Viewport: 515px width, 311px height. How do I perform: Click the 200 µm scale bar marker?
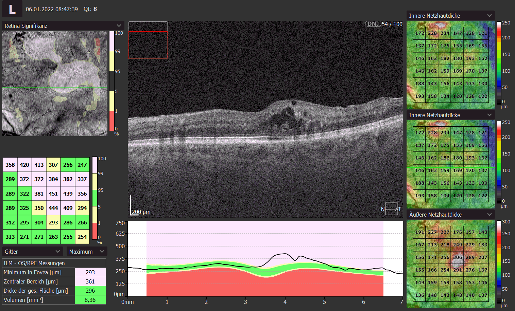pyautogui.click(x=141, y=212)
